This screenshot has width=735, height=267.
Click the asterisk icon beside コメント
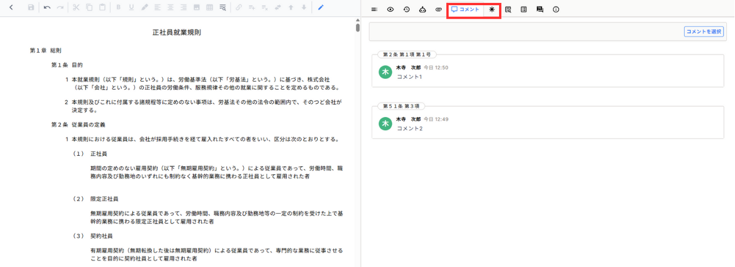(492, 9)
